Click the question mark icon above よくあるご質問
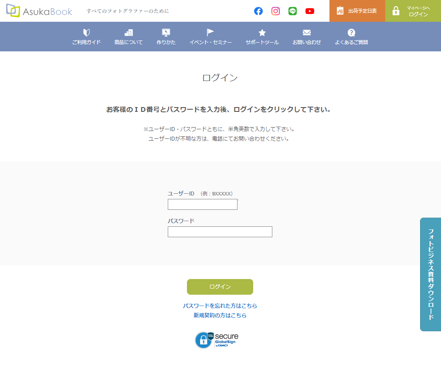 (351, 33)
